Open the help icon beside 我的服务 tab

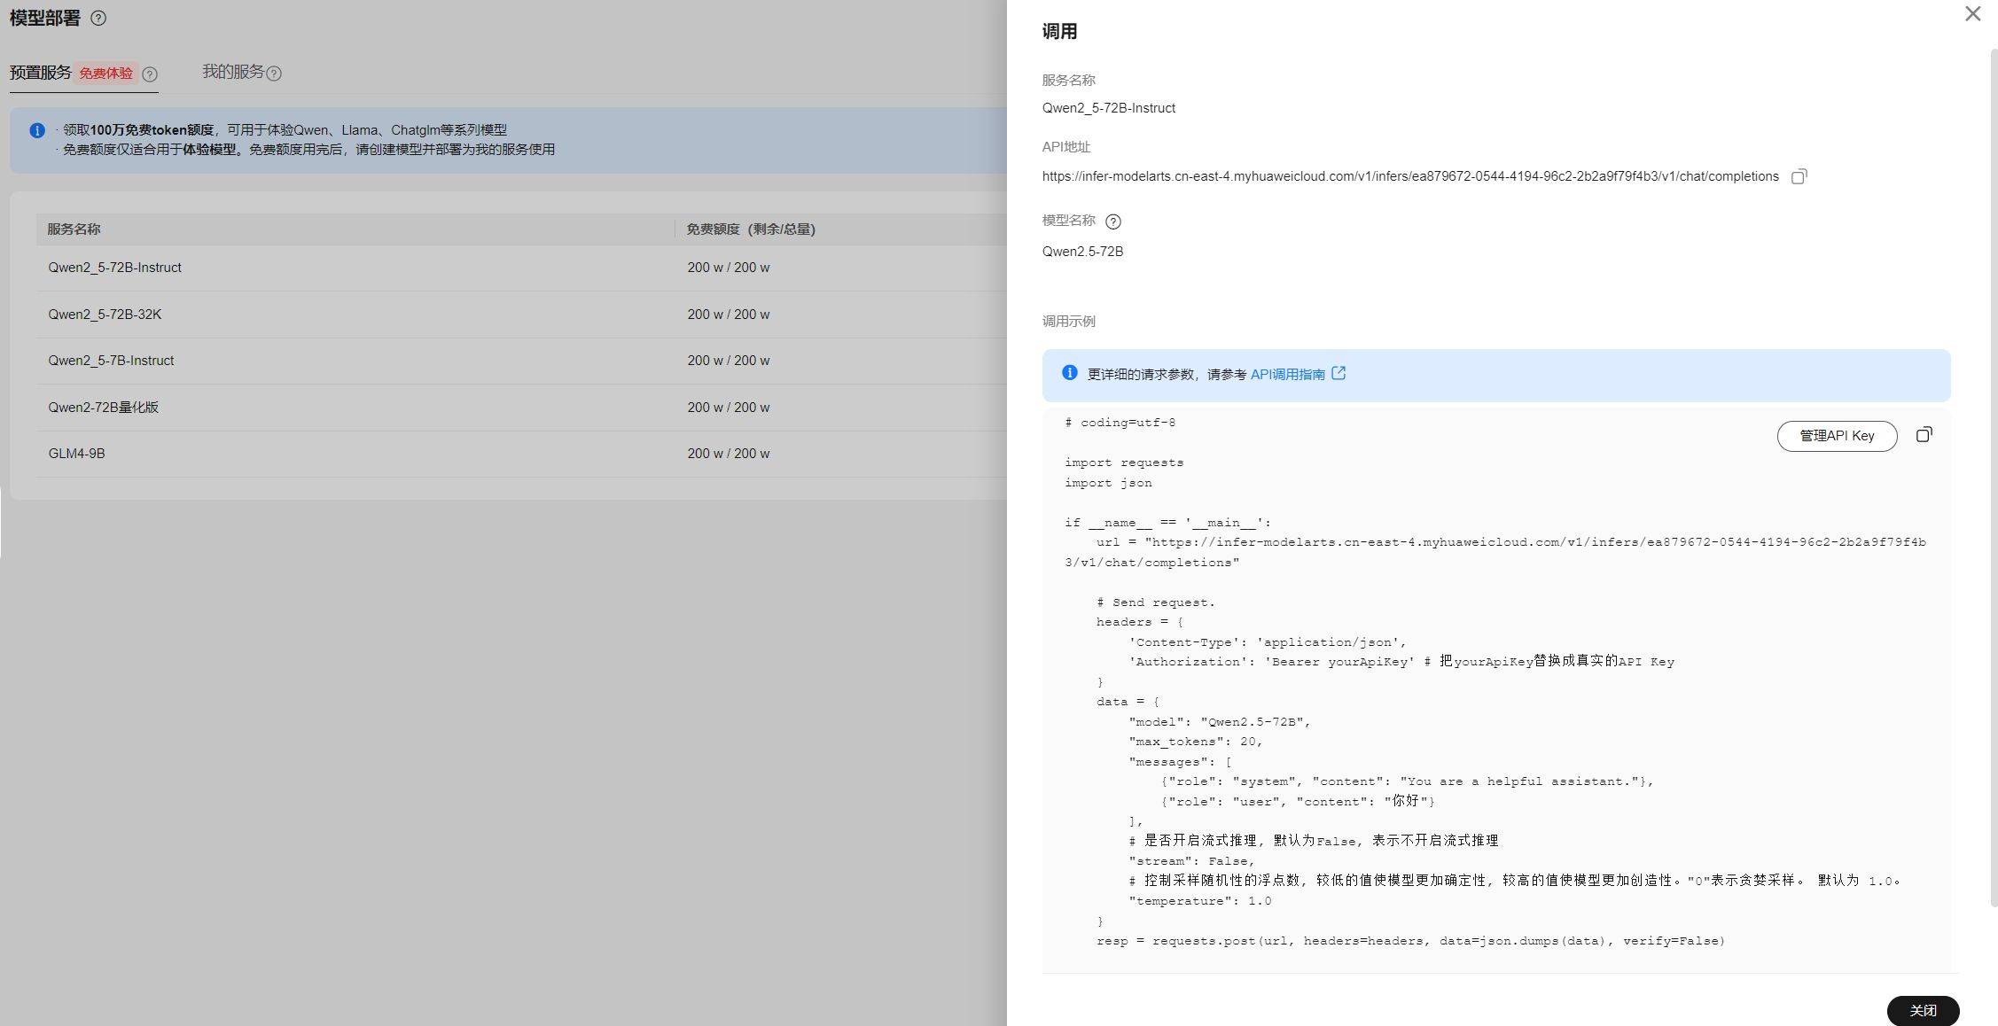point(274,74)
